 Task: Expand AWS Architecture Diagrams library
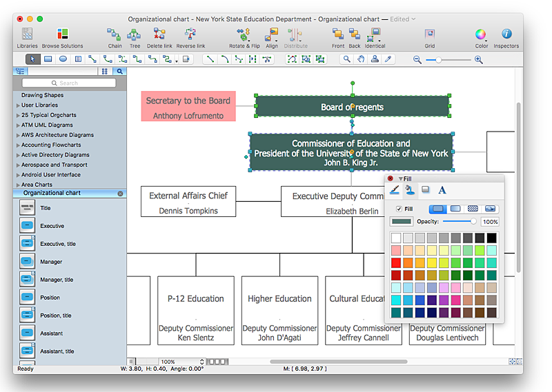point(18,135)
